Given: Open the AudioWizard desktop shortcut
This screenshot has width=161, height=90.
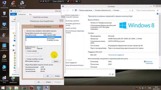Looking at the screenshot, I should coord(4,36).
